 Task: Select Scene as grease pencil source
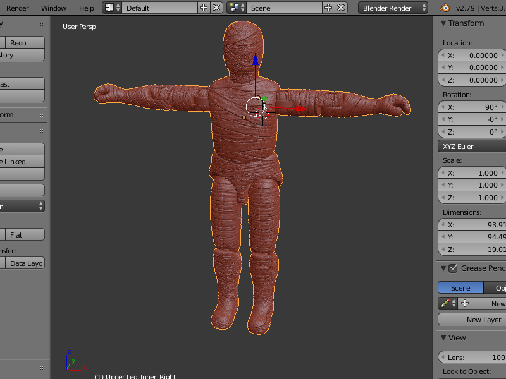pyautogui.click(x=460, y=287)
